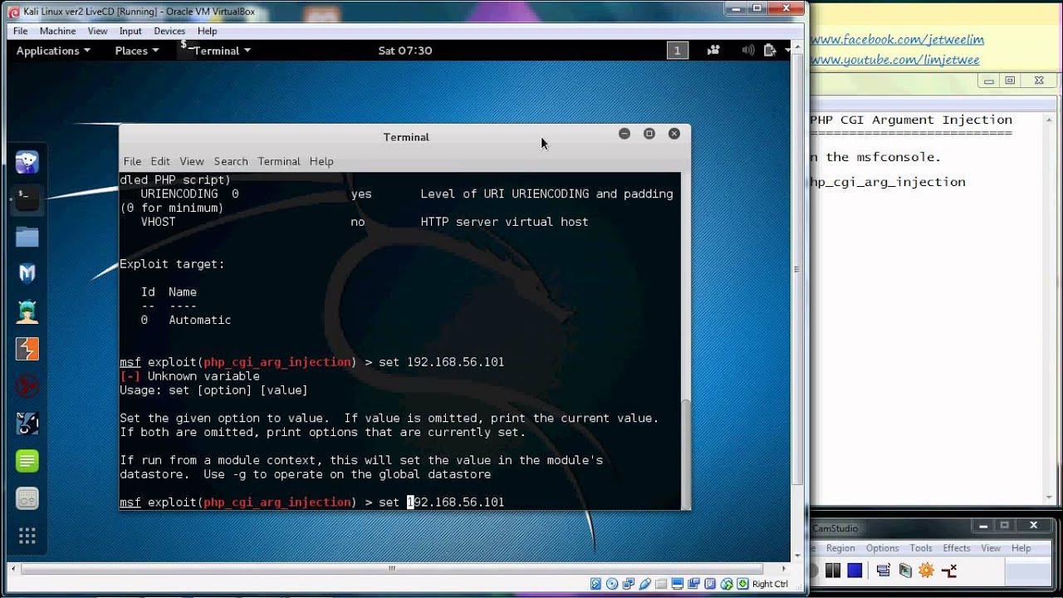Open the system menu arrow in Kali top bar

point(787,51)
